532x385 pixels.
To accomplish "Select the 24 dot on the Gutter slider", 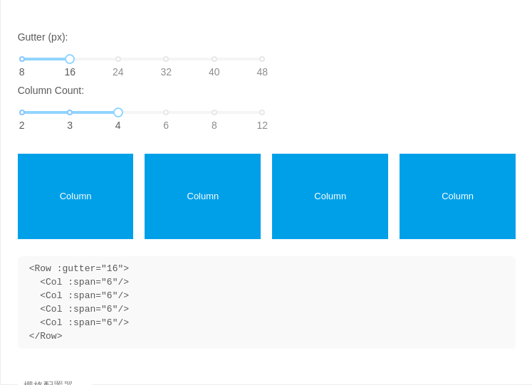I will [x=118, y=59].
